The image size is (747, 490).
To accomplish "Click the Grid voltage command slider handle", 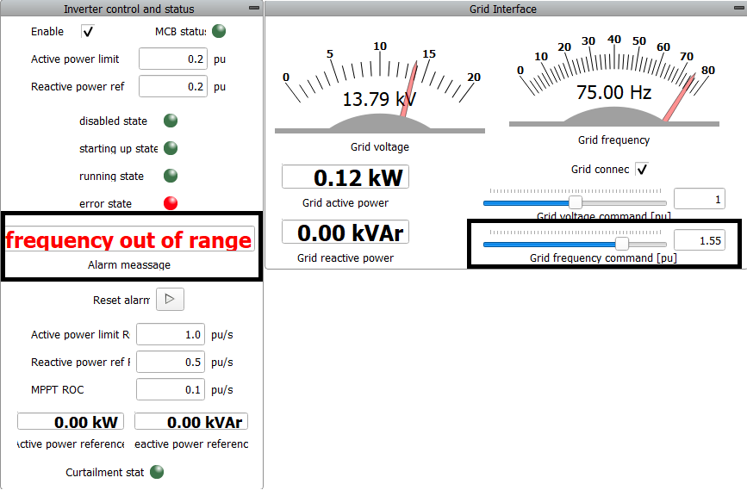I will pyautogui.click(x=576, y=202).
